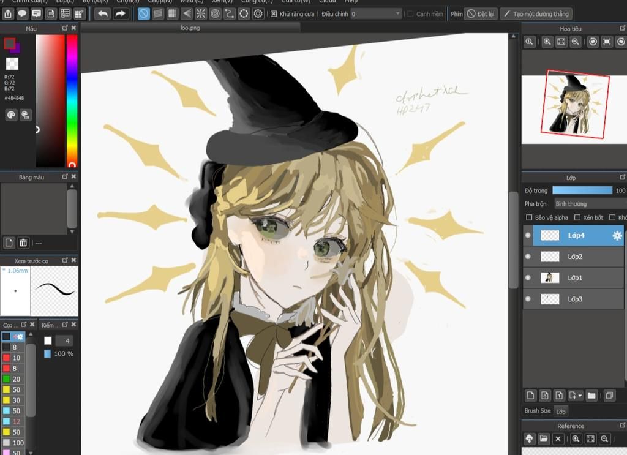Open the color palette wheel icon
The height and width of the screenshot is (455, 627).
click(11, 115)
